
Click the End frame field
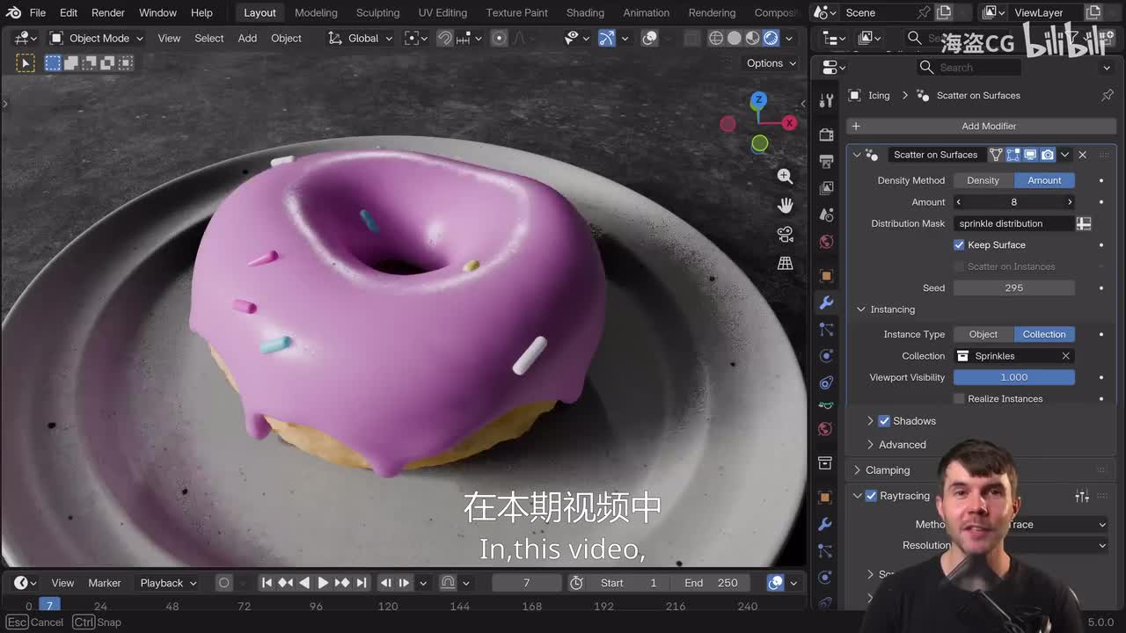click(711, 583)
